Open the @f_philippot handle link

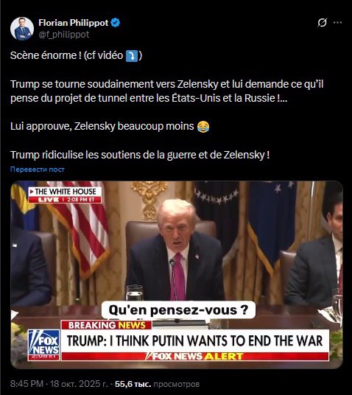click(64, 34)
